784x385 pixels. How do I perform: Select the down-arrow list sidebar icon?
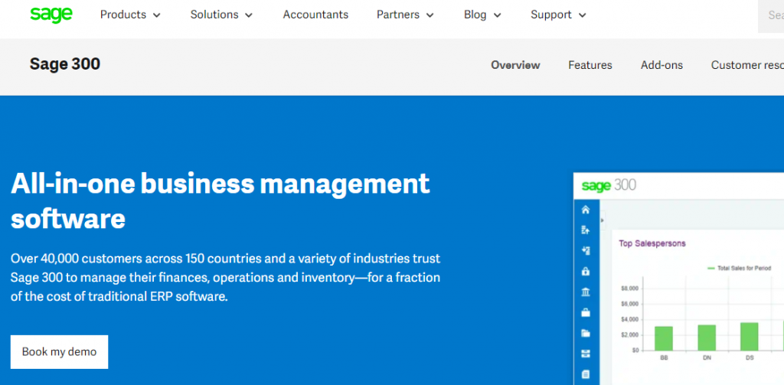pos(586,250)
